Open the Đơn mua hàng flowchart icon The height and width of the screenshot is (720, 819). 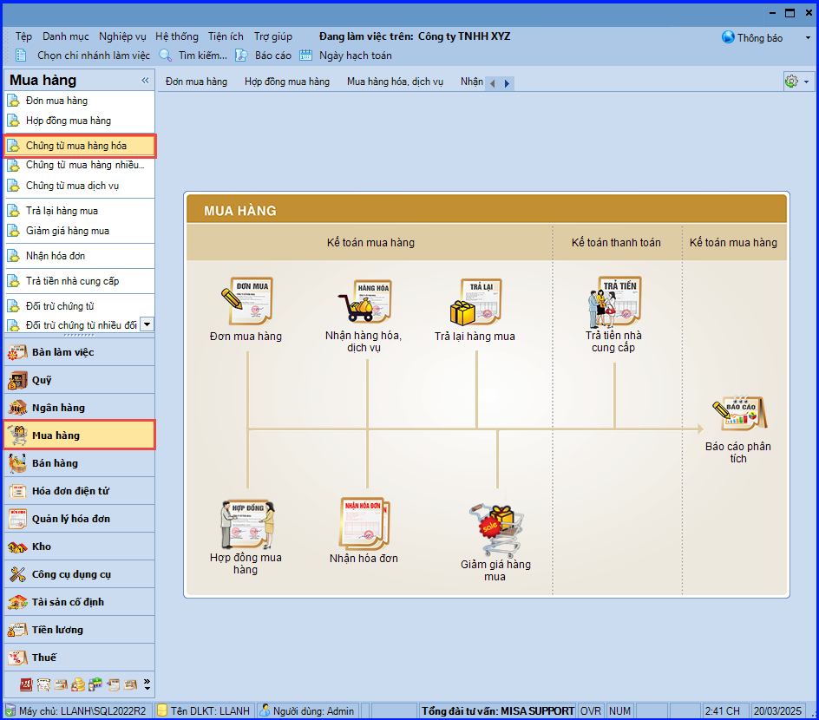click(246, 302)
